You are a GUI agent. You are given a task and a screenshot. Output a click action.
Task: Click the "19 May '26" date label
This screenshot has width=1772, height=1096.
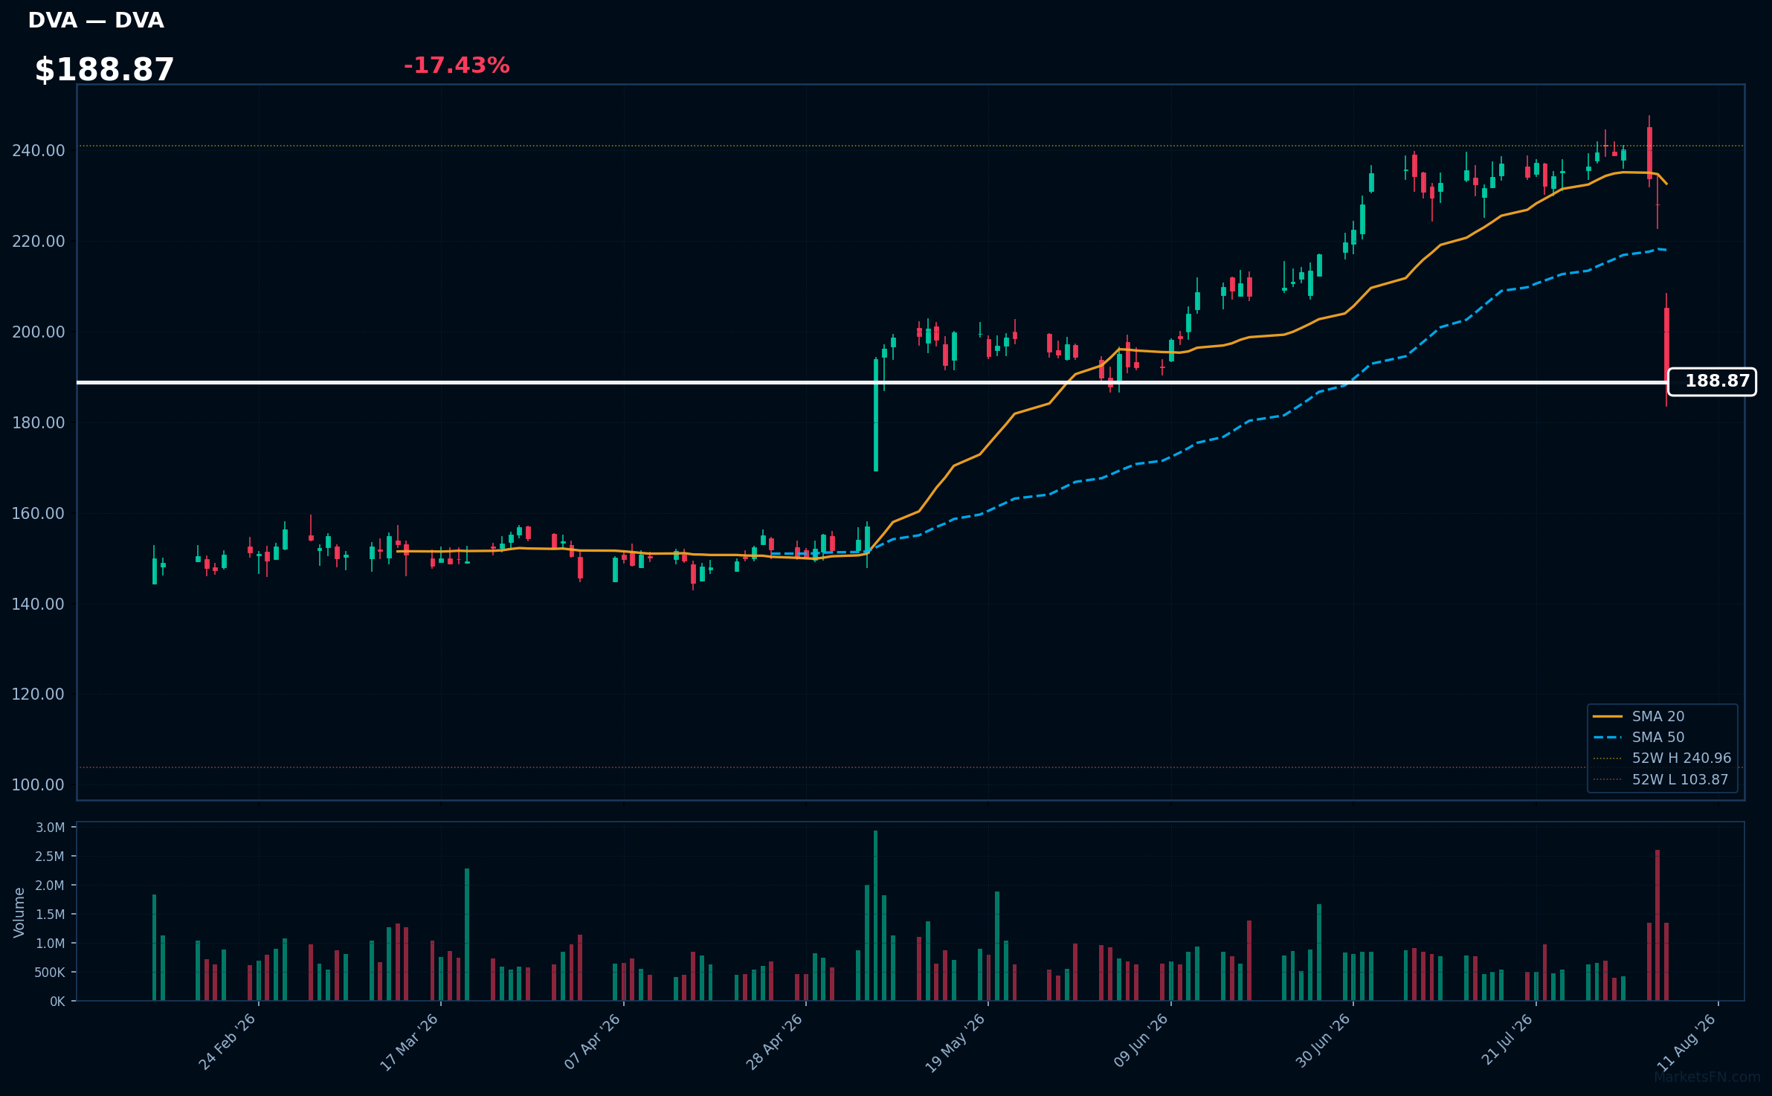point(956,1042)
